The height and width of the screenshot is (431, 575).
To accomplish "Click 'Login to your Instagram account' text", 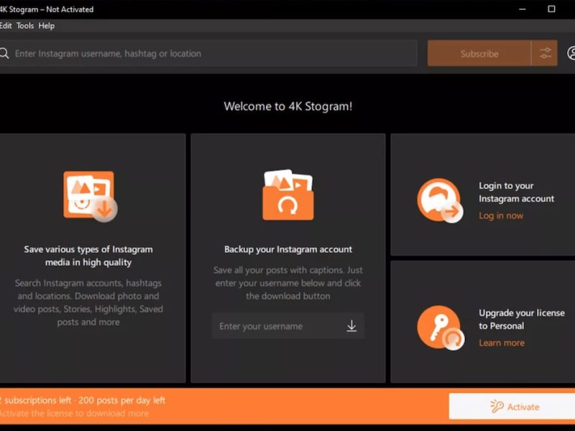I will (516, 192).
